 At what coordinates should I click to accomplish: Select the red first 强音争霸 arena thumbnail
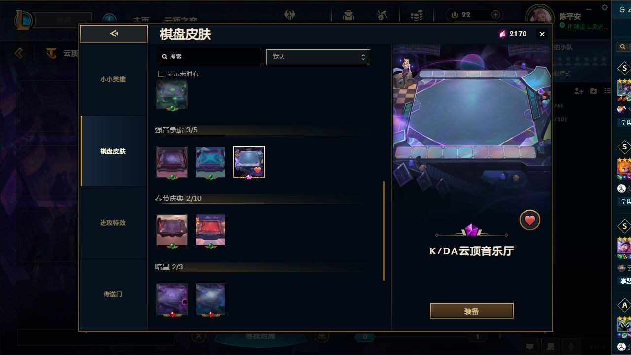click(172, 162)
